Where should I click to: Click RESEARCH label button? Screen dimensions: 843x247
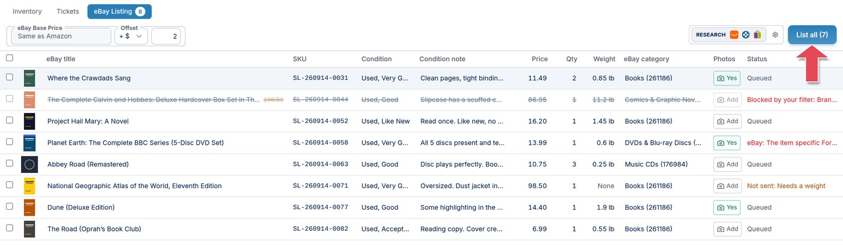coord(711,35)
